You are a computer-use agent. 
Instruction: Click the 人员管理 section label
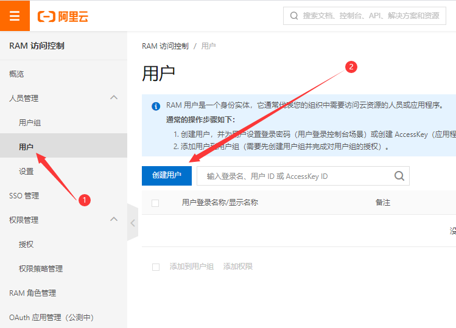(x=24, y=99)
